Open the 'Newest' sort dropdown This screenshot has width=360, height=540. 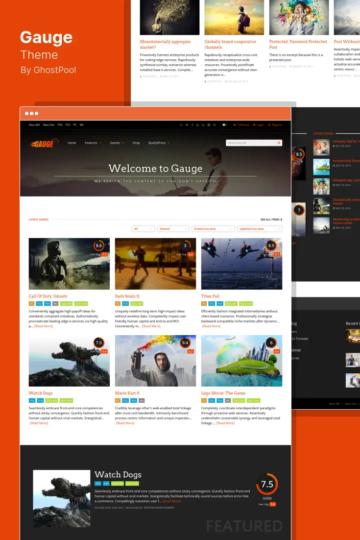pos(173,229)
